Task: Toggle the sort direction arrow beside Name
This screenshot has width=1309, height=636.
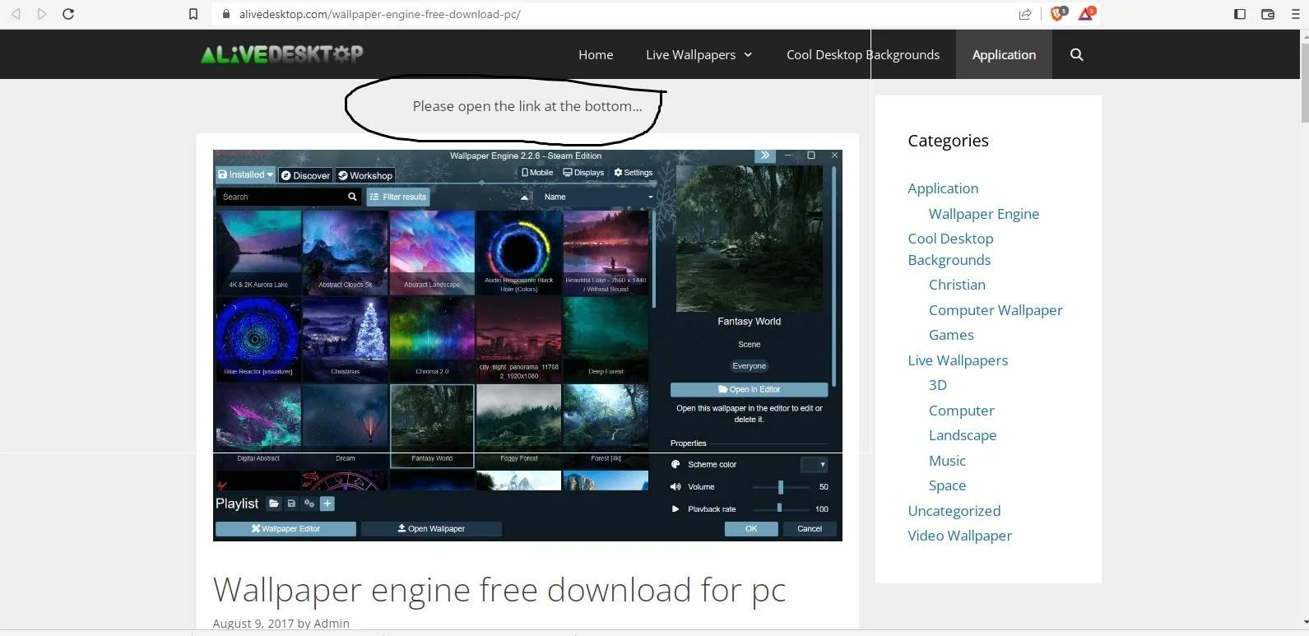Action: 524,197
